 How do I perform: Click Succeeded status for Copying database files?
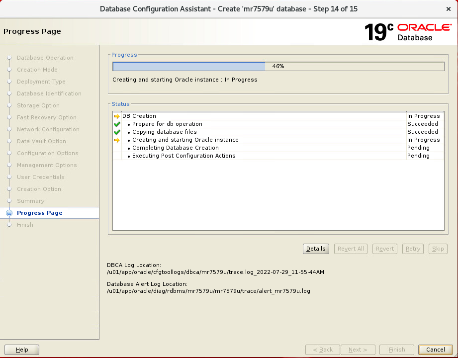tap(423, 132)
